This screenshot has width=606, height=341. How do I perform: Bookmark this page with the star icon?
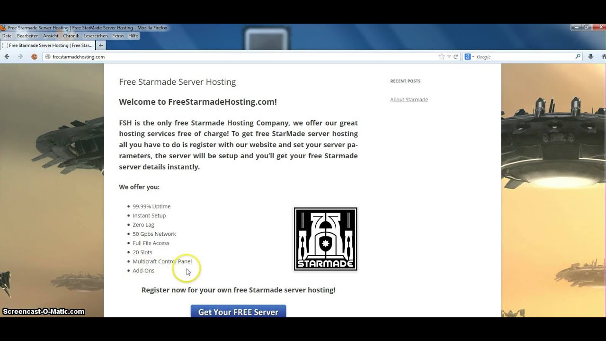point(442,56)
